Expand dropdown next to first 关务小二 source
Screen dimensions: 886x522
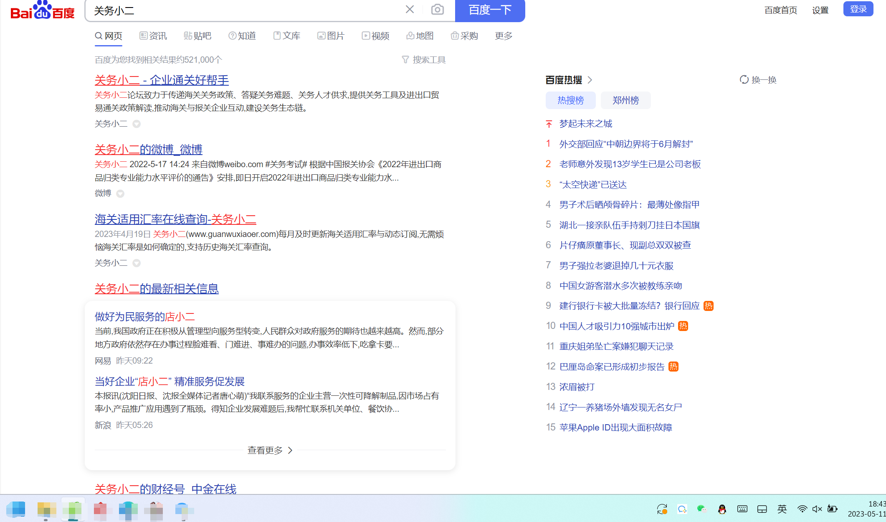tap(137, 124)
